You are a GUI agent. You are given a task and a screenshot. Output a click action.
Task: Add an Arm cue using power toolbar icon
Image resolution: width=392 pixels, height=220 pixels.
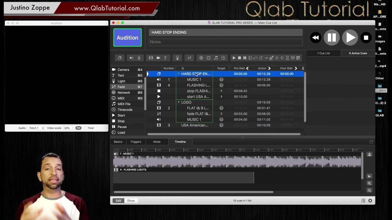[277, 58]
